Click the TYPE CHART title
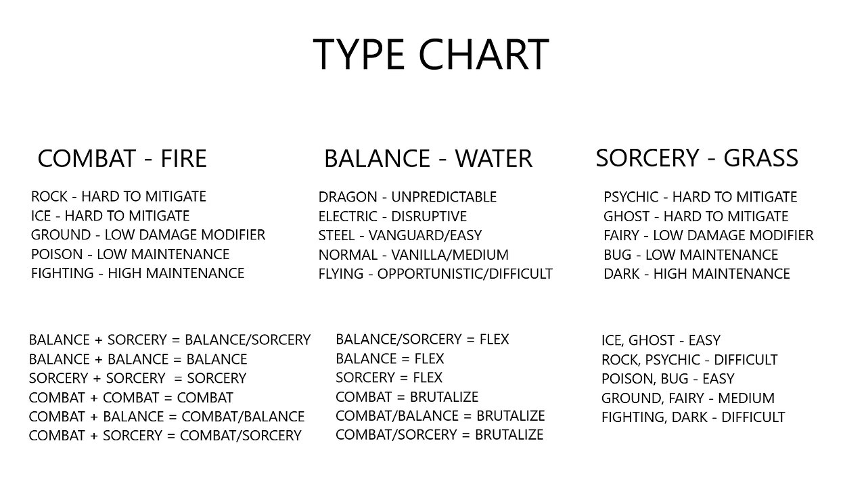 point(431,55)
